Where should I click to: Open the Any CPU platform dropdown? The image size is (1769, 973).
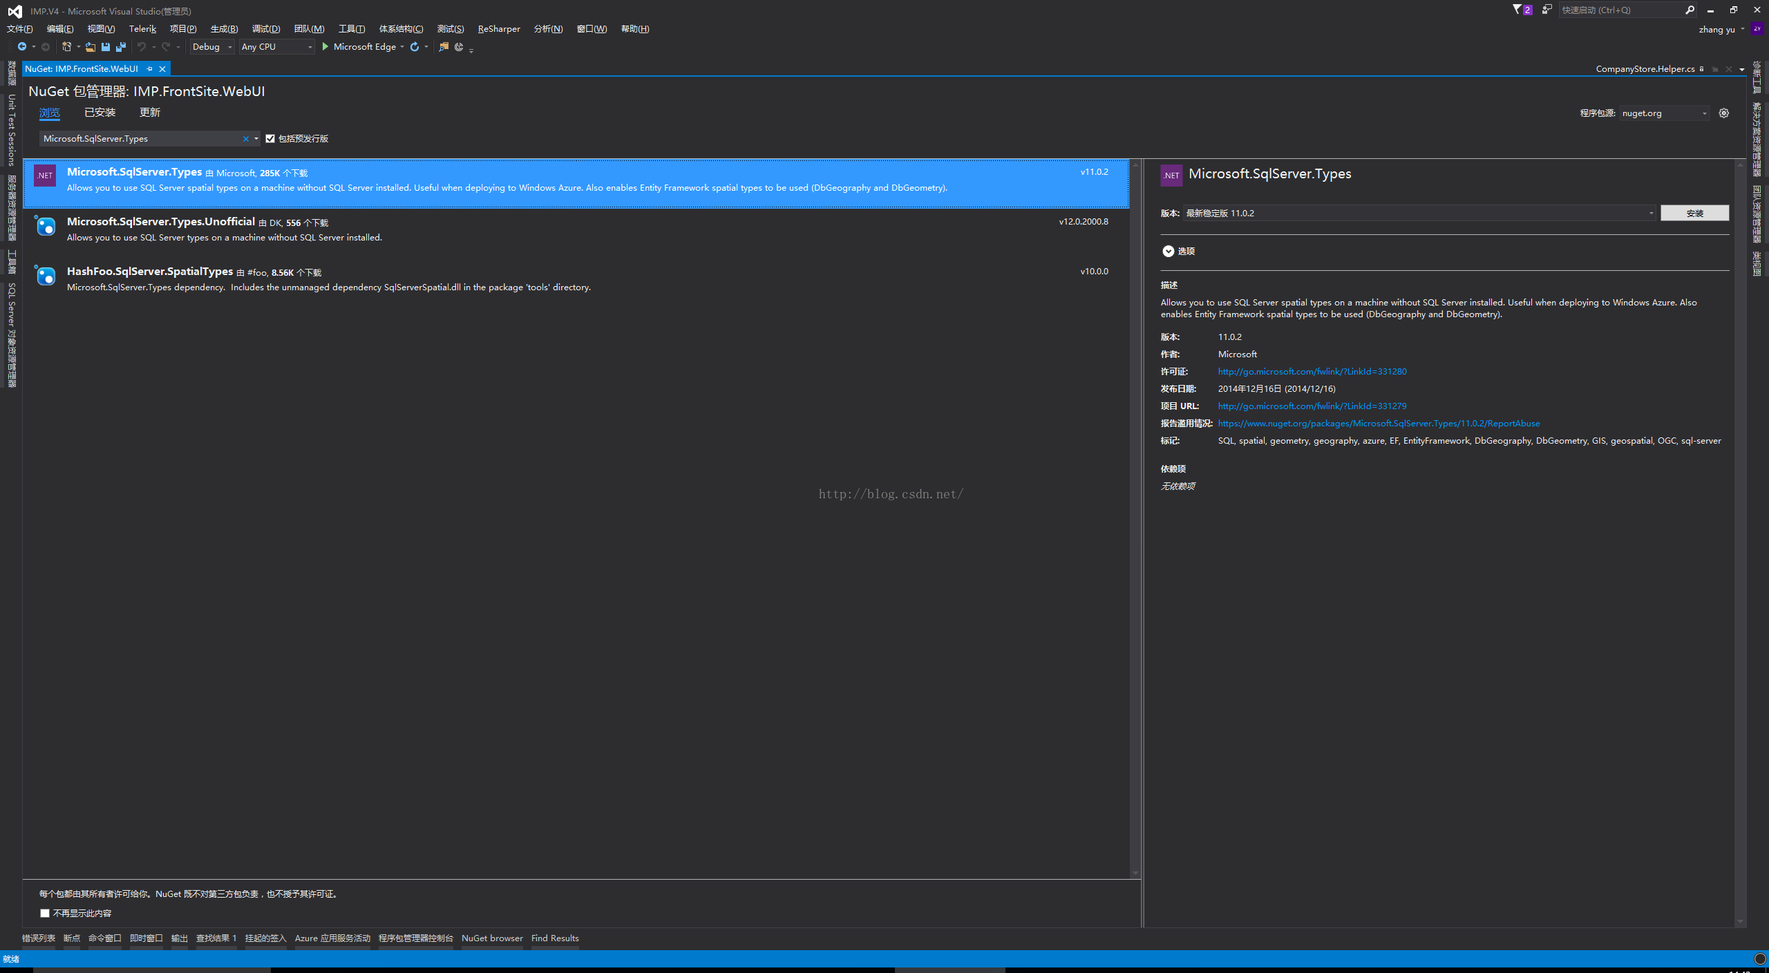(x=276, y=46)
